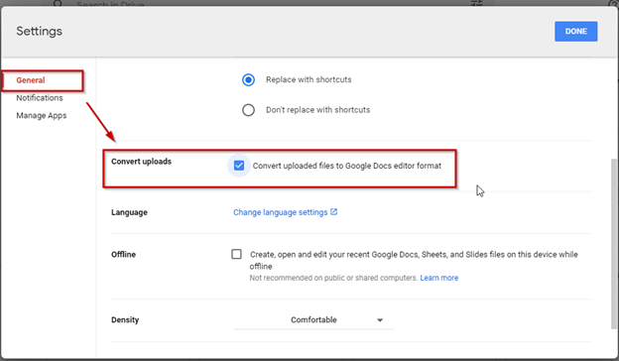Select Replace with shortcuts option
Screen dimensions: 619x361
[248, 79]
